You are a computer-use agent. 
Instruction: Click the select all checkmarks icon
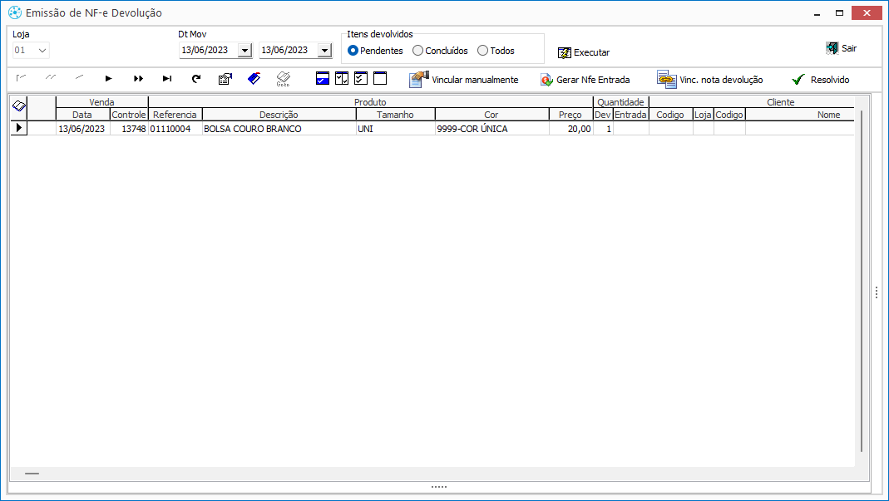click(361, 78)
